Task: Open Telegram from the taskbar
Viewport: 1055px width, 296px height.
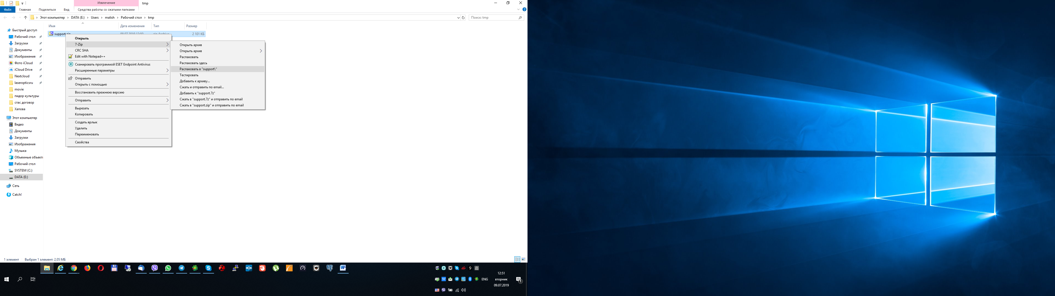Action: tap(181, 268)
